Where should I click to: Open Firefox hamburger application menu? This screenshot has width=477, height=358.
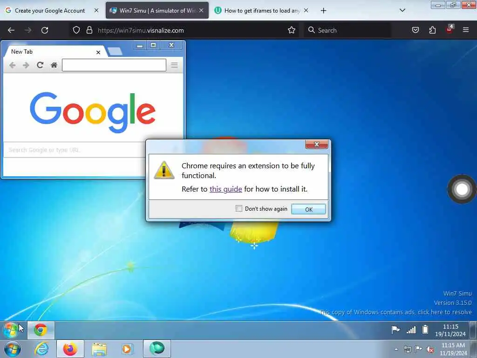pos(466,30)
